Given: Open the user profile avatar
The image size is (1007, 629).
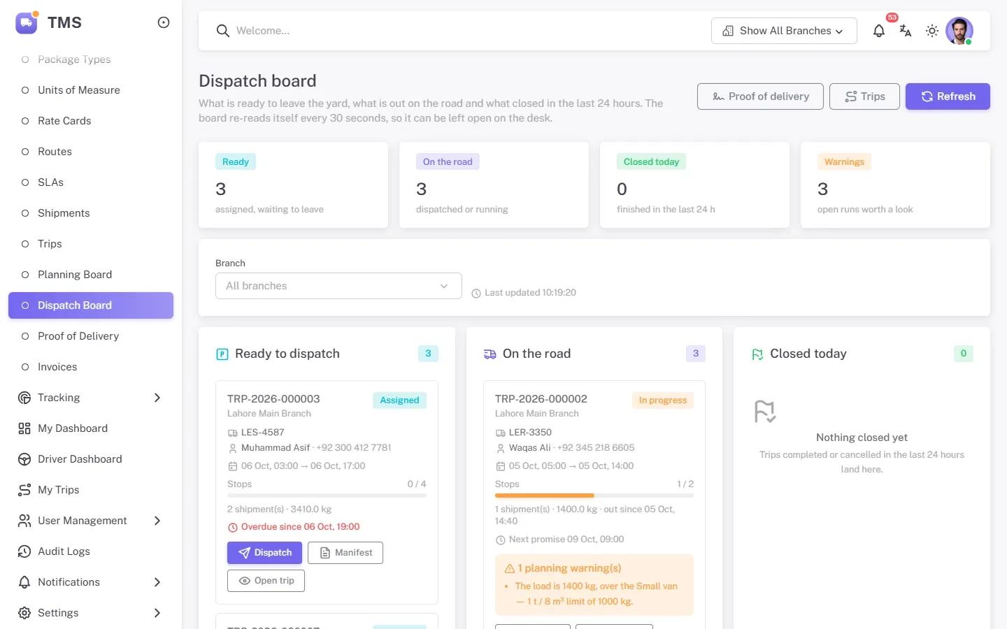Looking at the screenshot, I should tap(959, 31).
